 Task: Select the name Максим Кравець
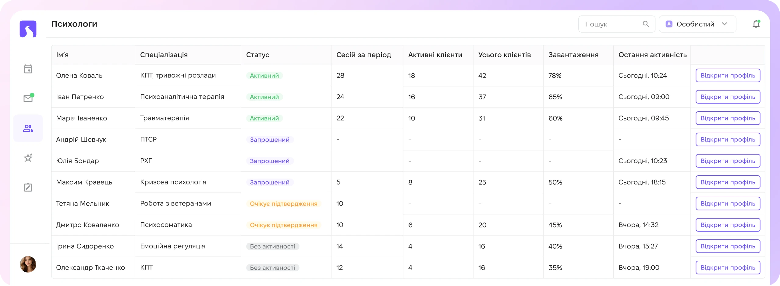(x=84, y=182)
